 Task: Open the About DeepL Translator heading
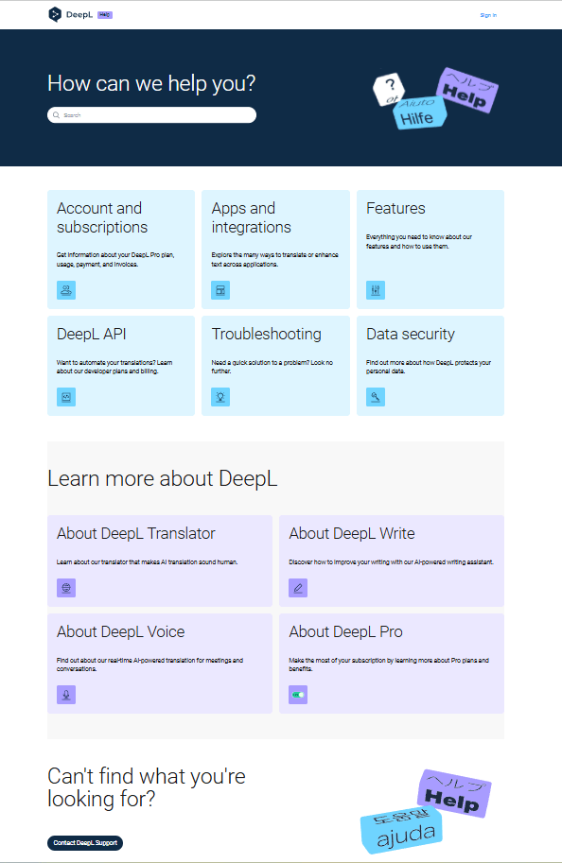point(135,533)
